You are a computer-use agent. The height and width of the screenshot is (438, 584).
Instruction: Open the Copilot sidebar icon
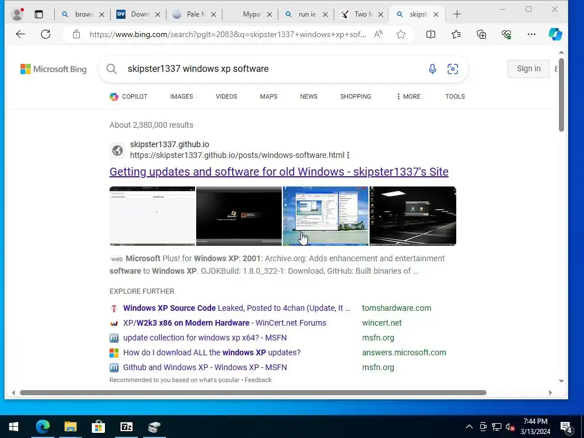point(555,34)
